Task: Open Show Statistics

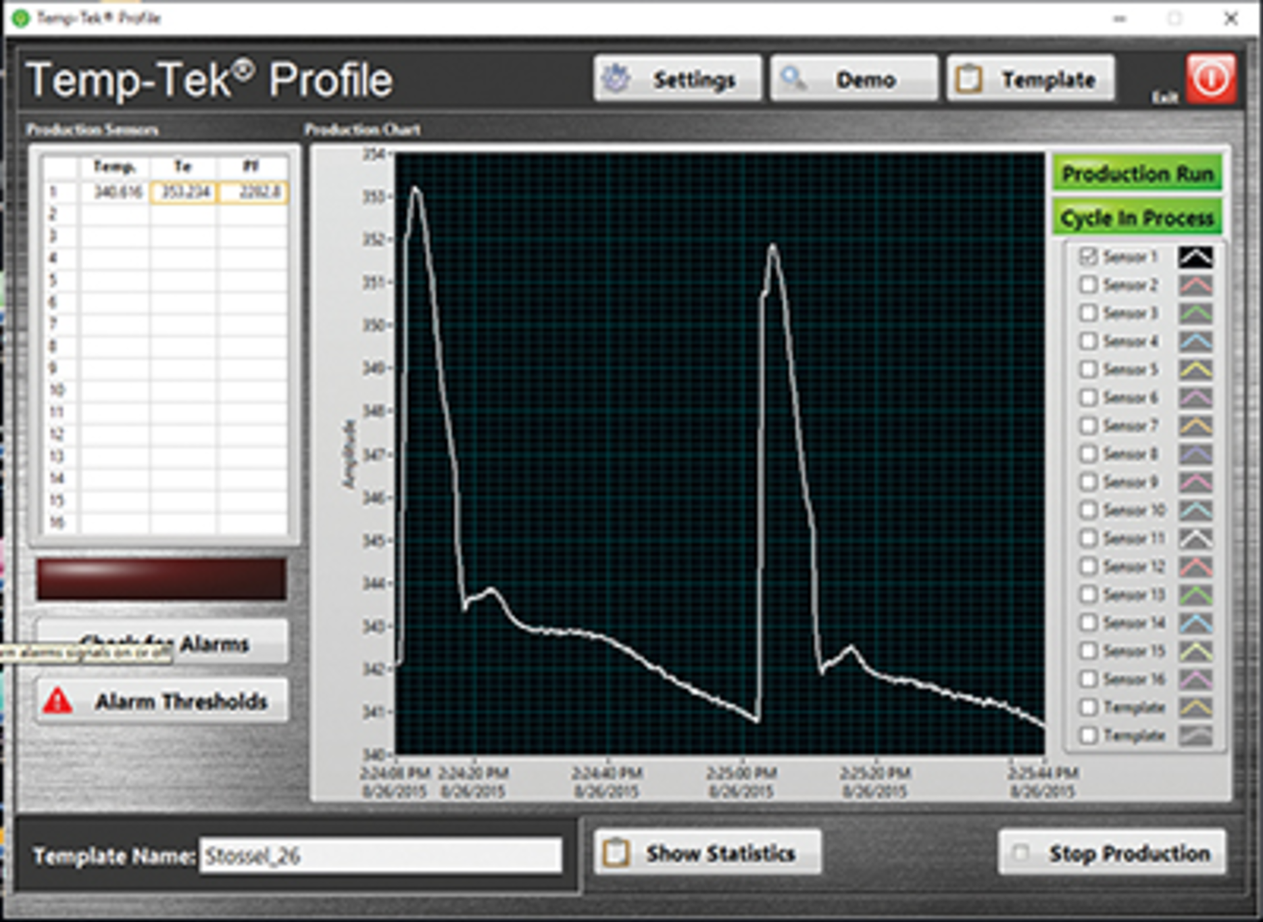Action: click(707, 852)
